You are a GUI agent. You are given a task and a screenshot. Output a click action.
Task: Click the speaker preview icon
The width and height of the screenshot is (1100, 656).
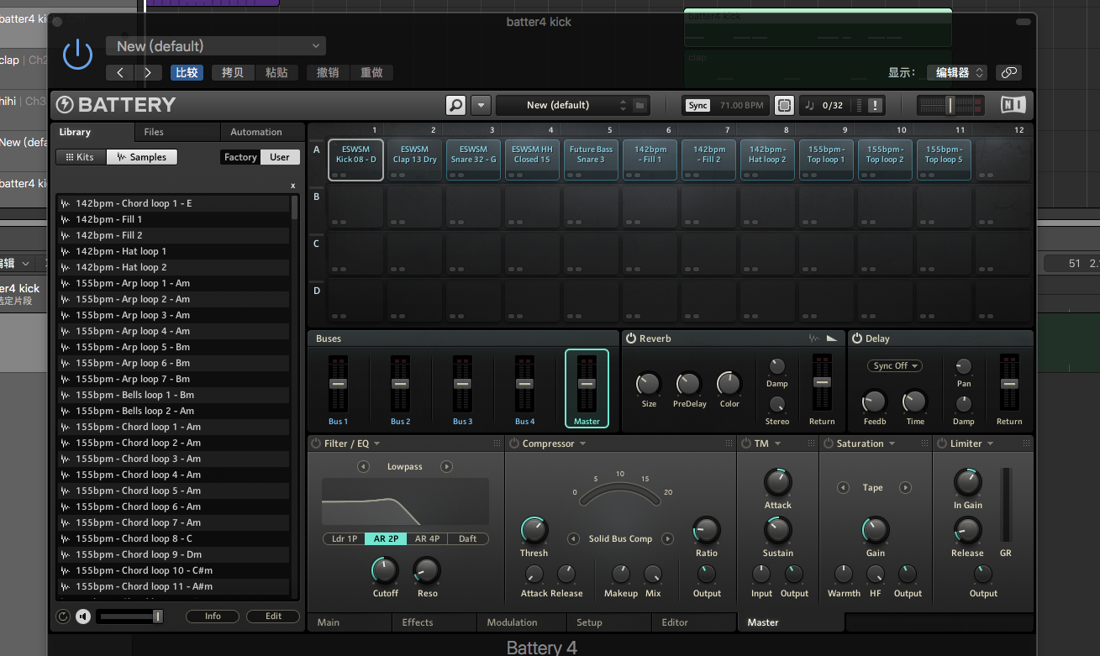[x=83, y=617]
